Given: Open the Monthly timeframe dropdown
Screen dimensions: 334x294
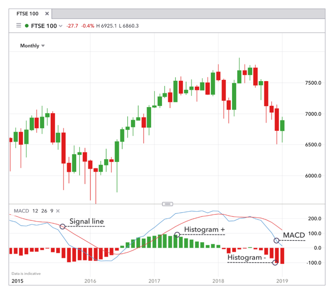Looking at the screenshot, I should coord(32,46).
